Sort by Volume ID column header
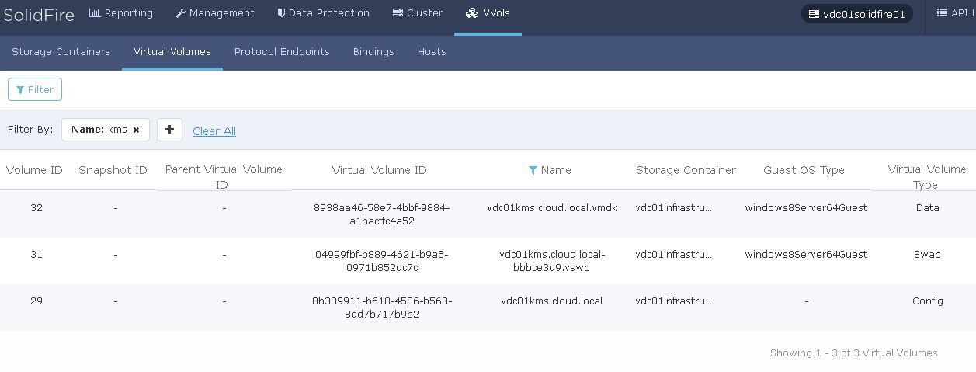This screenshot has height=372, width=976. coord(34,170)
